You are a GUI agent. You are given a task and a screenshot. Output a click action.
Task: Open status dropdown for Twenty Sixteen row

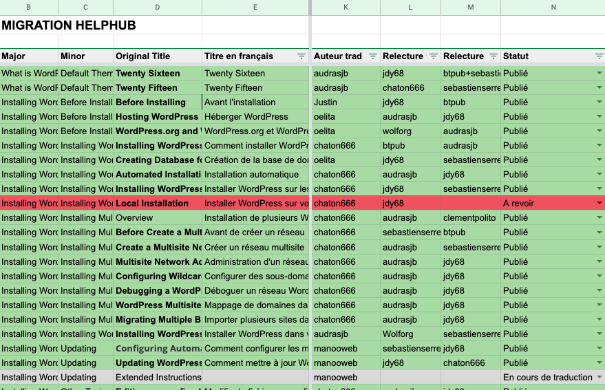(599, 73)
